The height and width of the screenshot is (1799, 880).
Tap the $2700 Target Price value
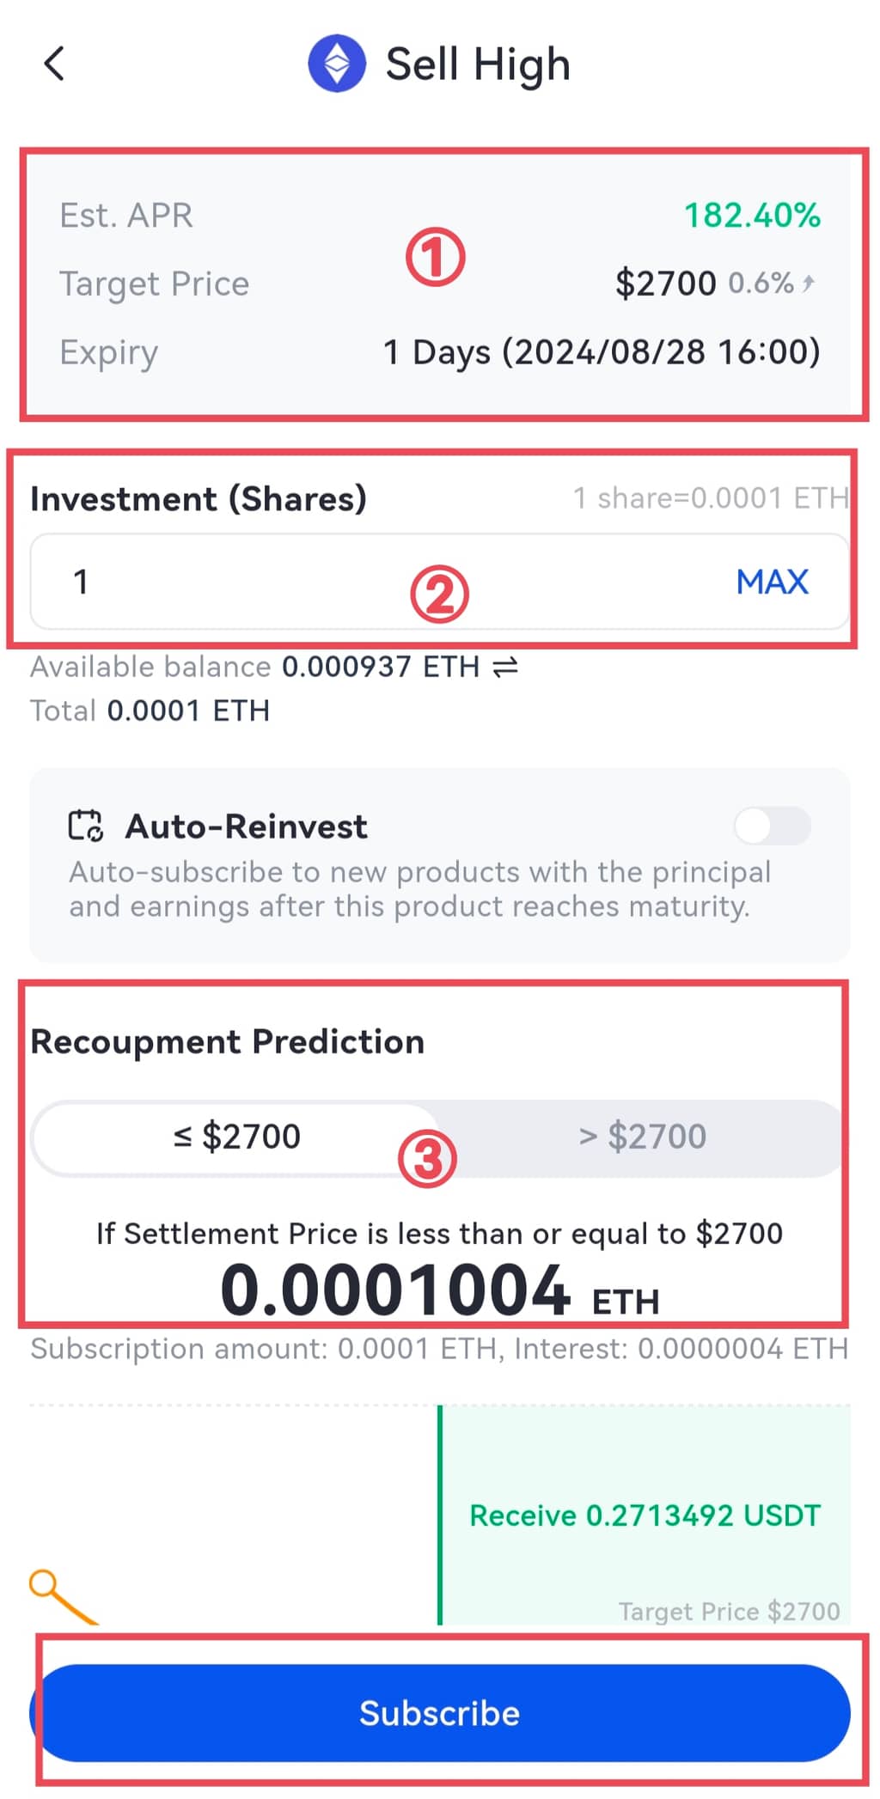click(665, 284)
